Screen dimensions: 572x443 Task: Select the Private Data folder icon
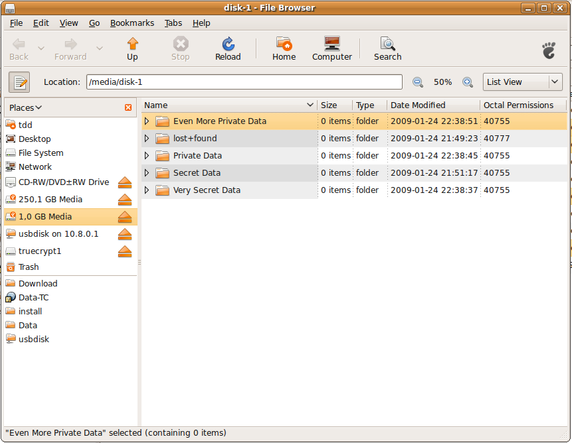point(162,156)
